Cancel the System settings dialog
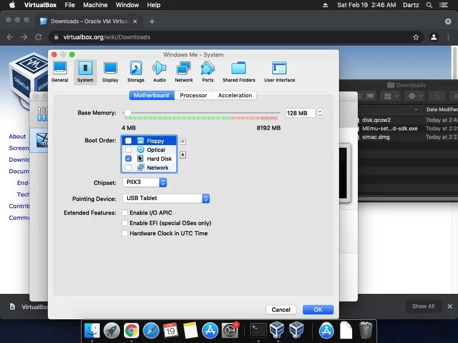Viewport: 458px width, 343px height. (281, 310)
